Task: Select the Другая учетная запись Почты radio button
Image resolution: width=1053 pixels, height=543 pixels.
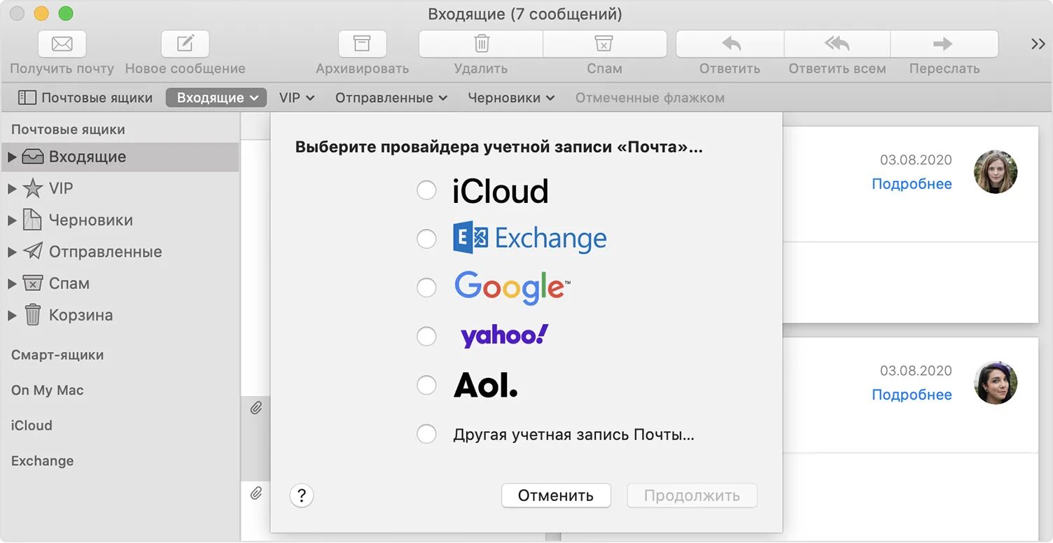Action: click(426, 434)
